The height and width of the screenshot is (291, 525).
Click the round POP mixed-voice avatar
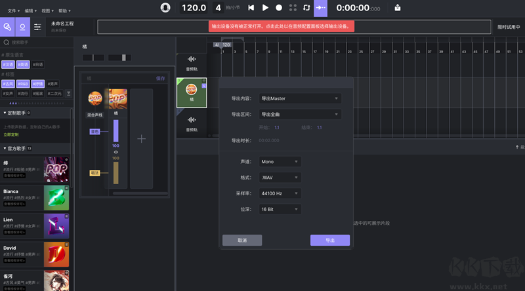(x=94, y=98)
